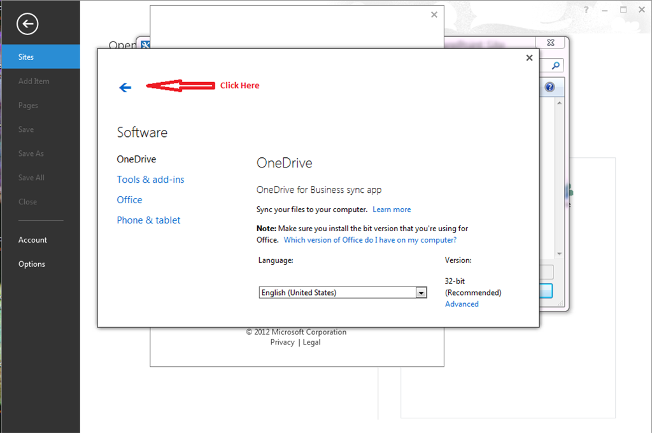The width and height of the screenshot is (652, 433).
Task: Click the Software heading
Action: point(142,132)
